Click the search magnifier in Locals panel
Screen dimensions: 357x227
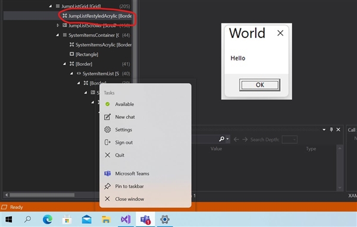click(221, 139)
